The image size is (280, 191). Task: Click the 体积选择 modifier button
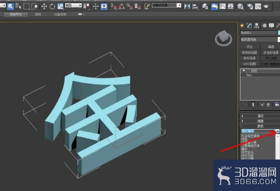[x=250, y=58]
